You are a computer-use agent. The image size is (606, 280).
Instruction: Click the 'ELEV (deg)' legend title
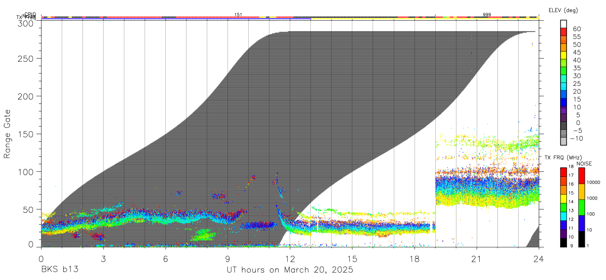[x=564, y=10]
